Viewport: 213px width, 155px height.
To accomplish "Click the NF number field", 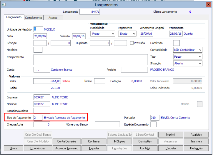I will 61,43.
